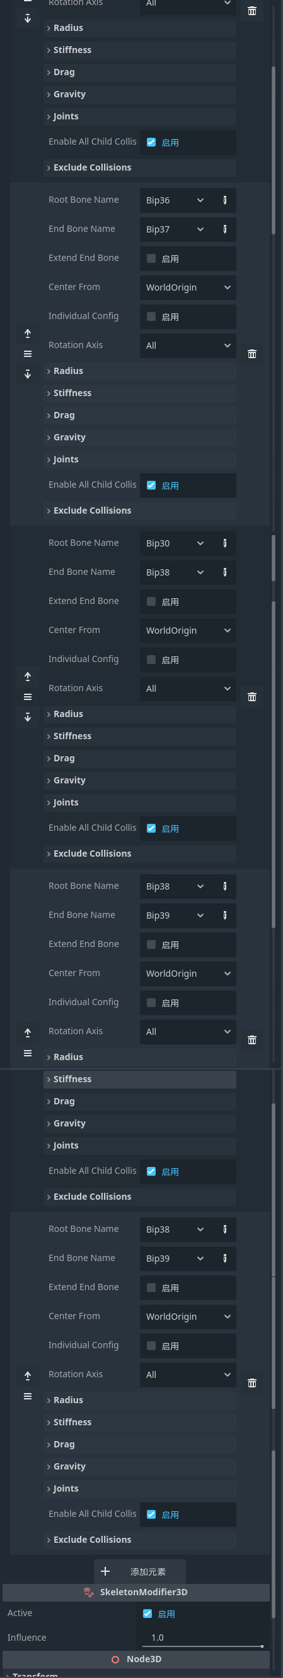Click reorder handle of Bip30 element

coord(27,697)
